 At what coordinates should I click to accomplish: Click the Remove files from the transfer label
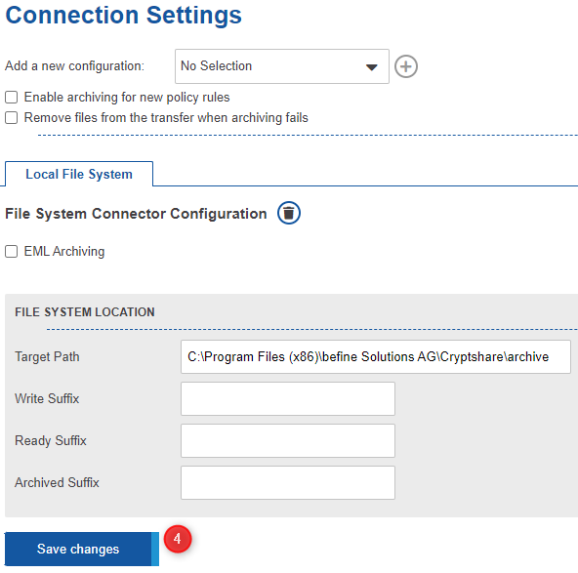(166, 118)
